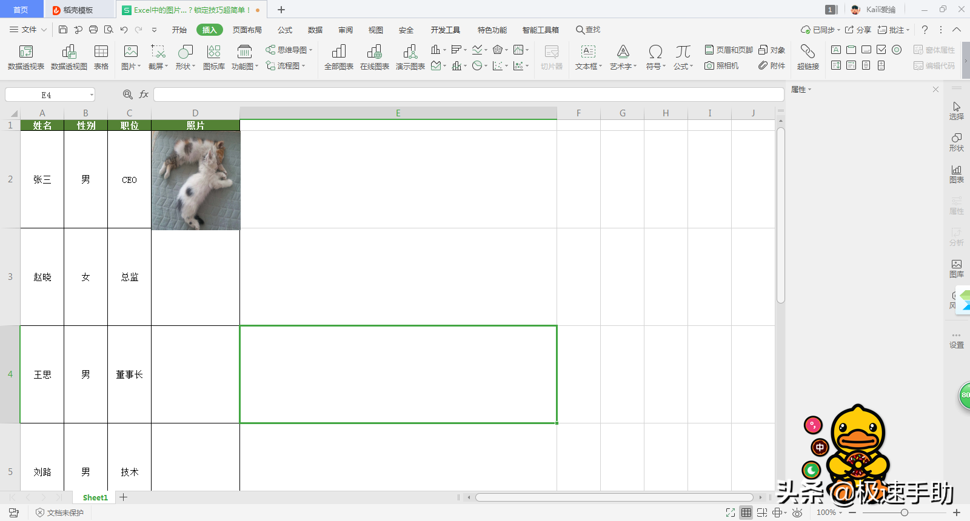This screenshot has width=970, height=521.
Task: Open the insert function fx dialog
Action: tap(144, 95)
